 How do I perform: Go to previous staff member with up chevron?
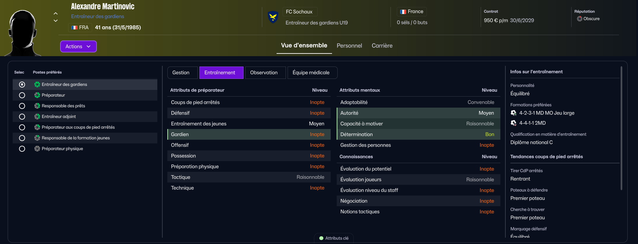coord(56,13)
